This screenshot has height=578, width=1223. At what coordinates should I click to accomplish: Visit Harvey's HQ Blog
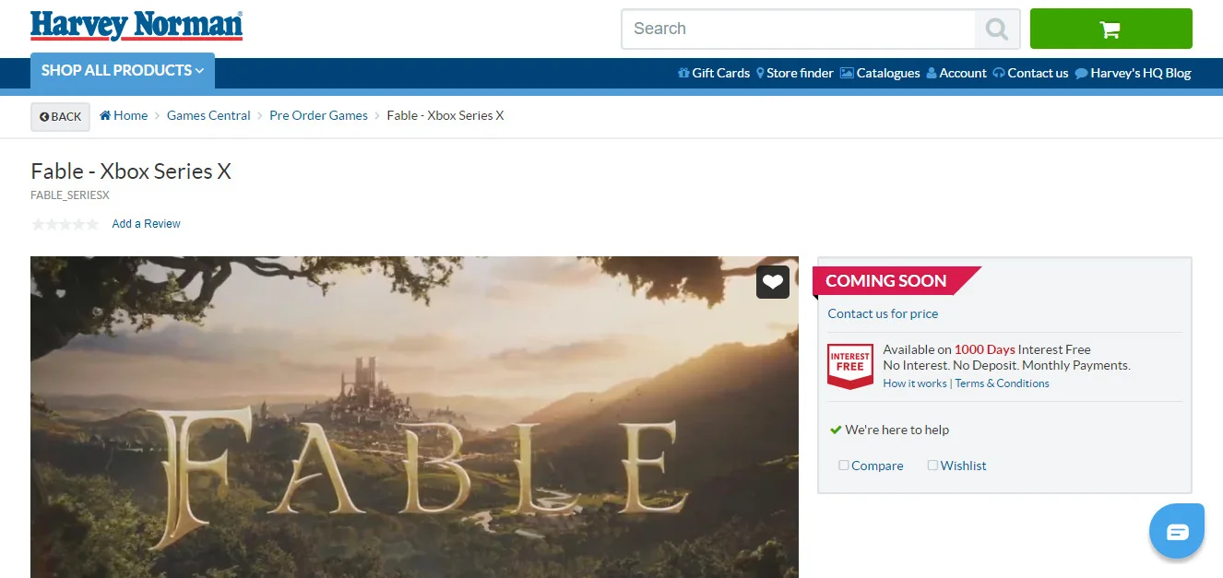[1133, 73]
